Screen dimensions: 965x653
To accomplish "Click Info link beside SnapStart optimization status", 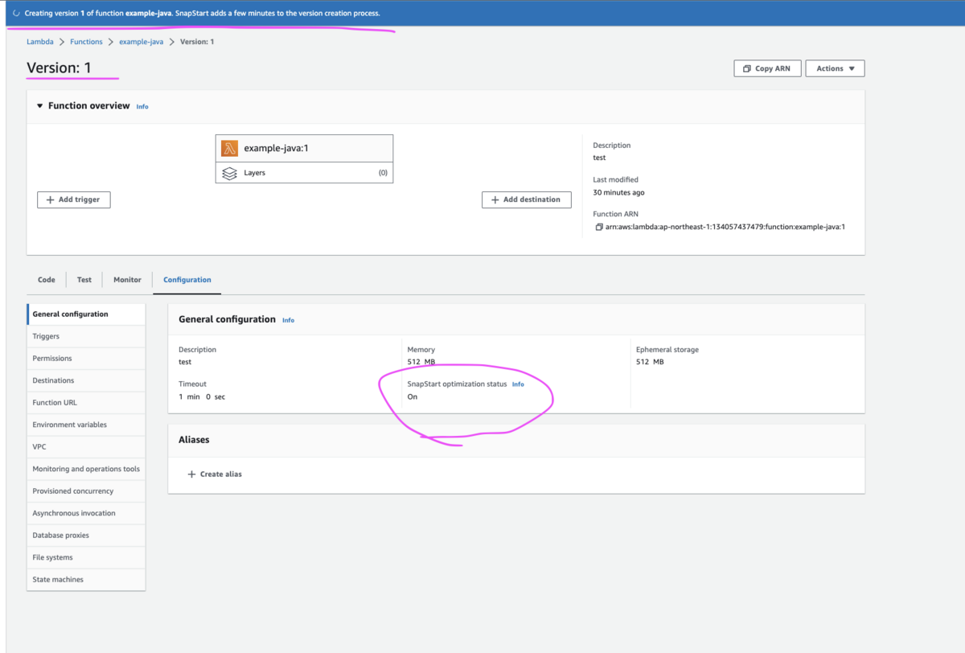I will click(x=518, y=384).
